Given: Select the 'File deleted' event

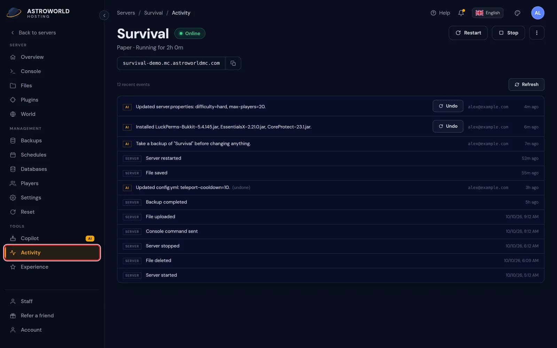Looking at the screenshot, I should pos(330,261).
